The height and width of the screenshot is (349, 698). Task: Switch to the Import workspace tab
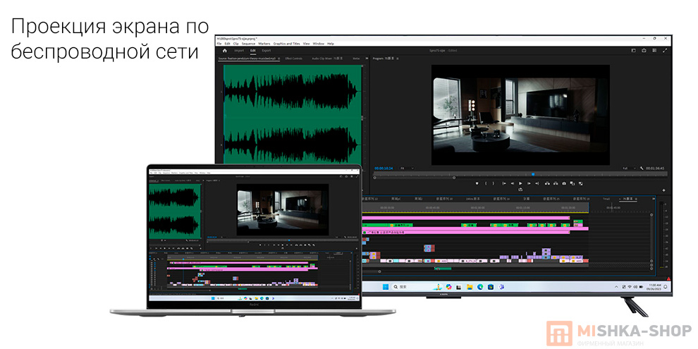(x=239, y=51)
